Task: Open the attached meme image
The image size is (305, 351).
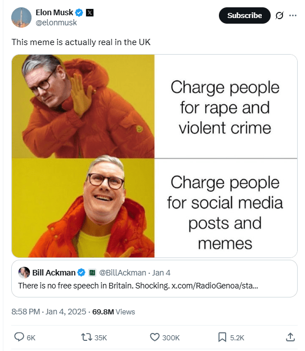Action: (155, 156)
